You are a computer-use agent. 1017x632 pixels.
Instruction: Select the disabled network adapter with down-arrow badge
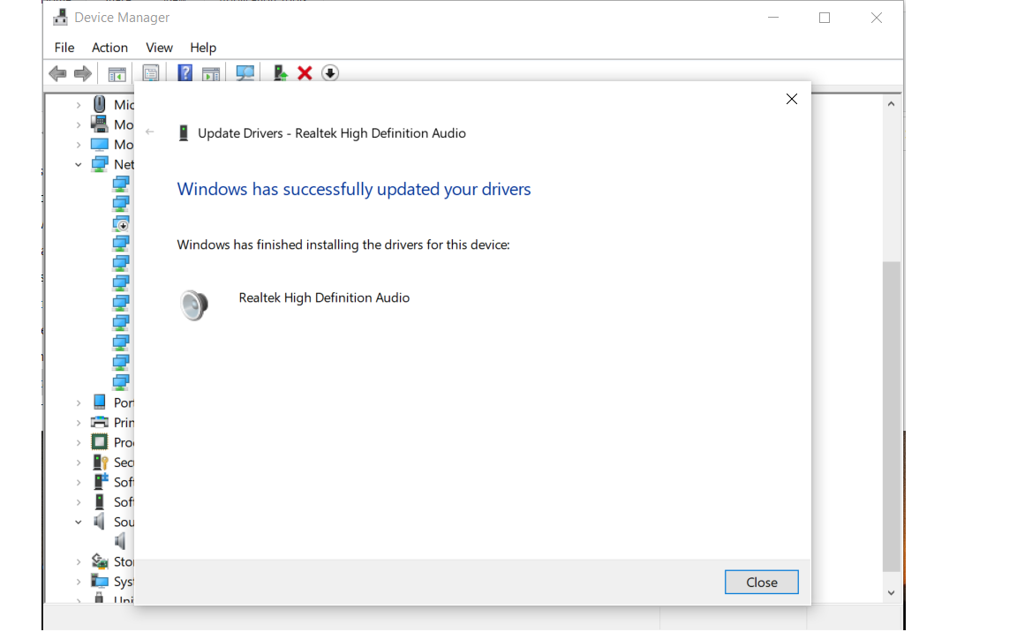pyautogui.click(x=121, y=224)
